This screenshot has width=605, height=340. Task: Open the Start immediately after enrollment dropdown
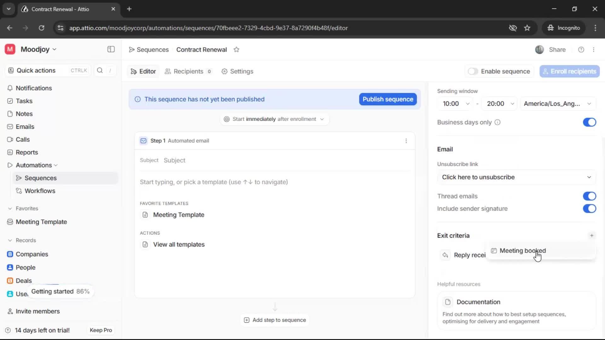pos(274,119)
